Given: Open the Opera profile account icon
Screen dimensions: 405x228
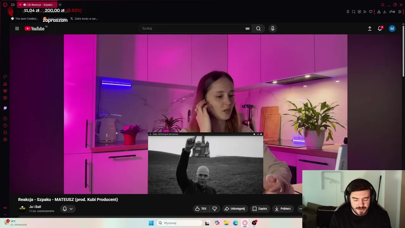Looking at the screenshot, I should (379, 12).
